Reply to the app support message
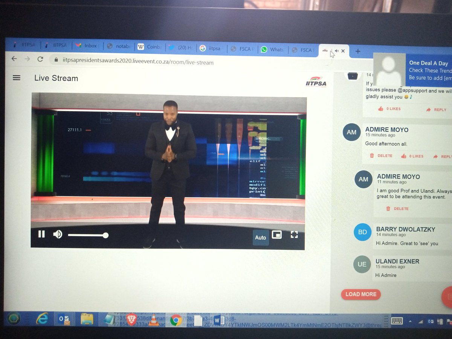The height and width of the screenshot is (339, 452). pos(436,110)
